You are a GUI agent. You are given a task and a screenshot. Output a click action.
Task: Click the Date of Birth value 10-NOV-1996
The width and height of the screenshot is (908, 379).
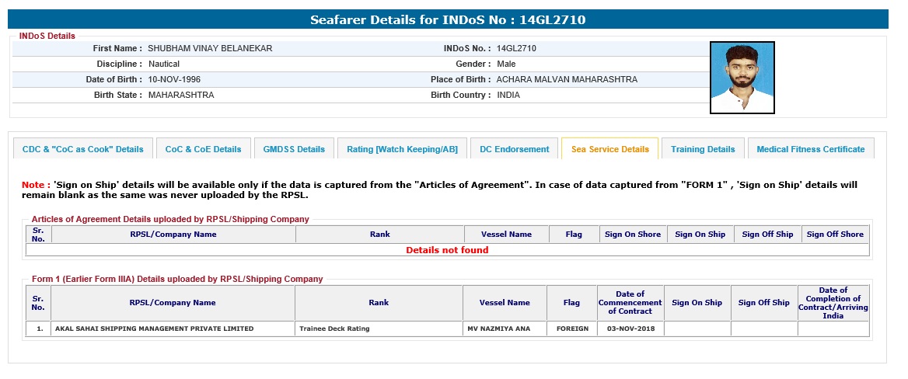tap(174, 79)
